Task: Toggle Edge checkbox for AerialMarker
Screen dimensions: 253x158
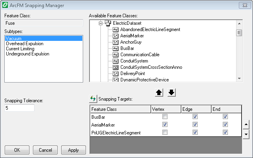Action: point(195,125)
